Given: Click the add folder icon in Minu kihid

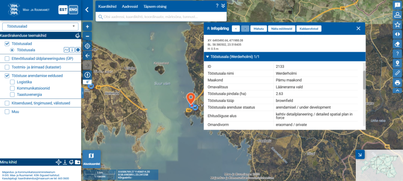Looking at the screenshot, I should (78, 162).
